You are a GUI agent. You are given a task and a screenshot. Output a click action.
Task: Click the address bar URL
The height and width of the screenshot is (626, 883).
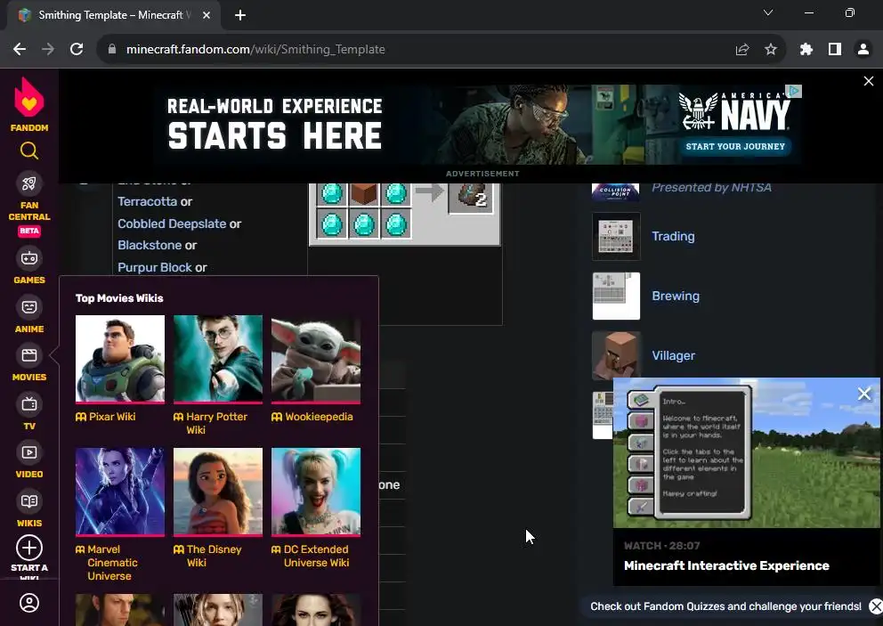point(255,50)
